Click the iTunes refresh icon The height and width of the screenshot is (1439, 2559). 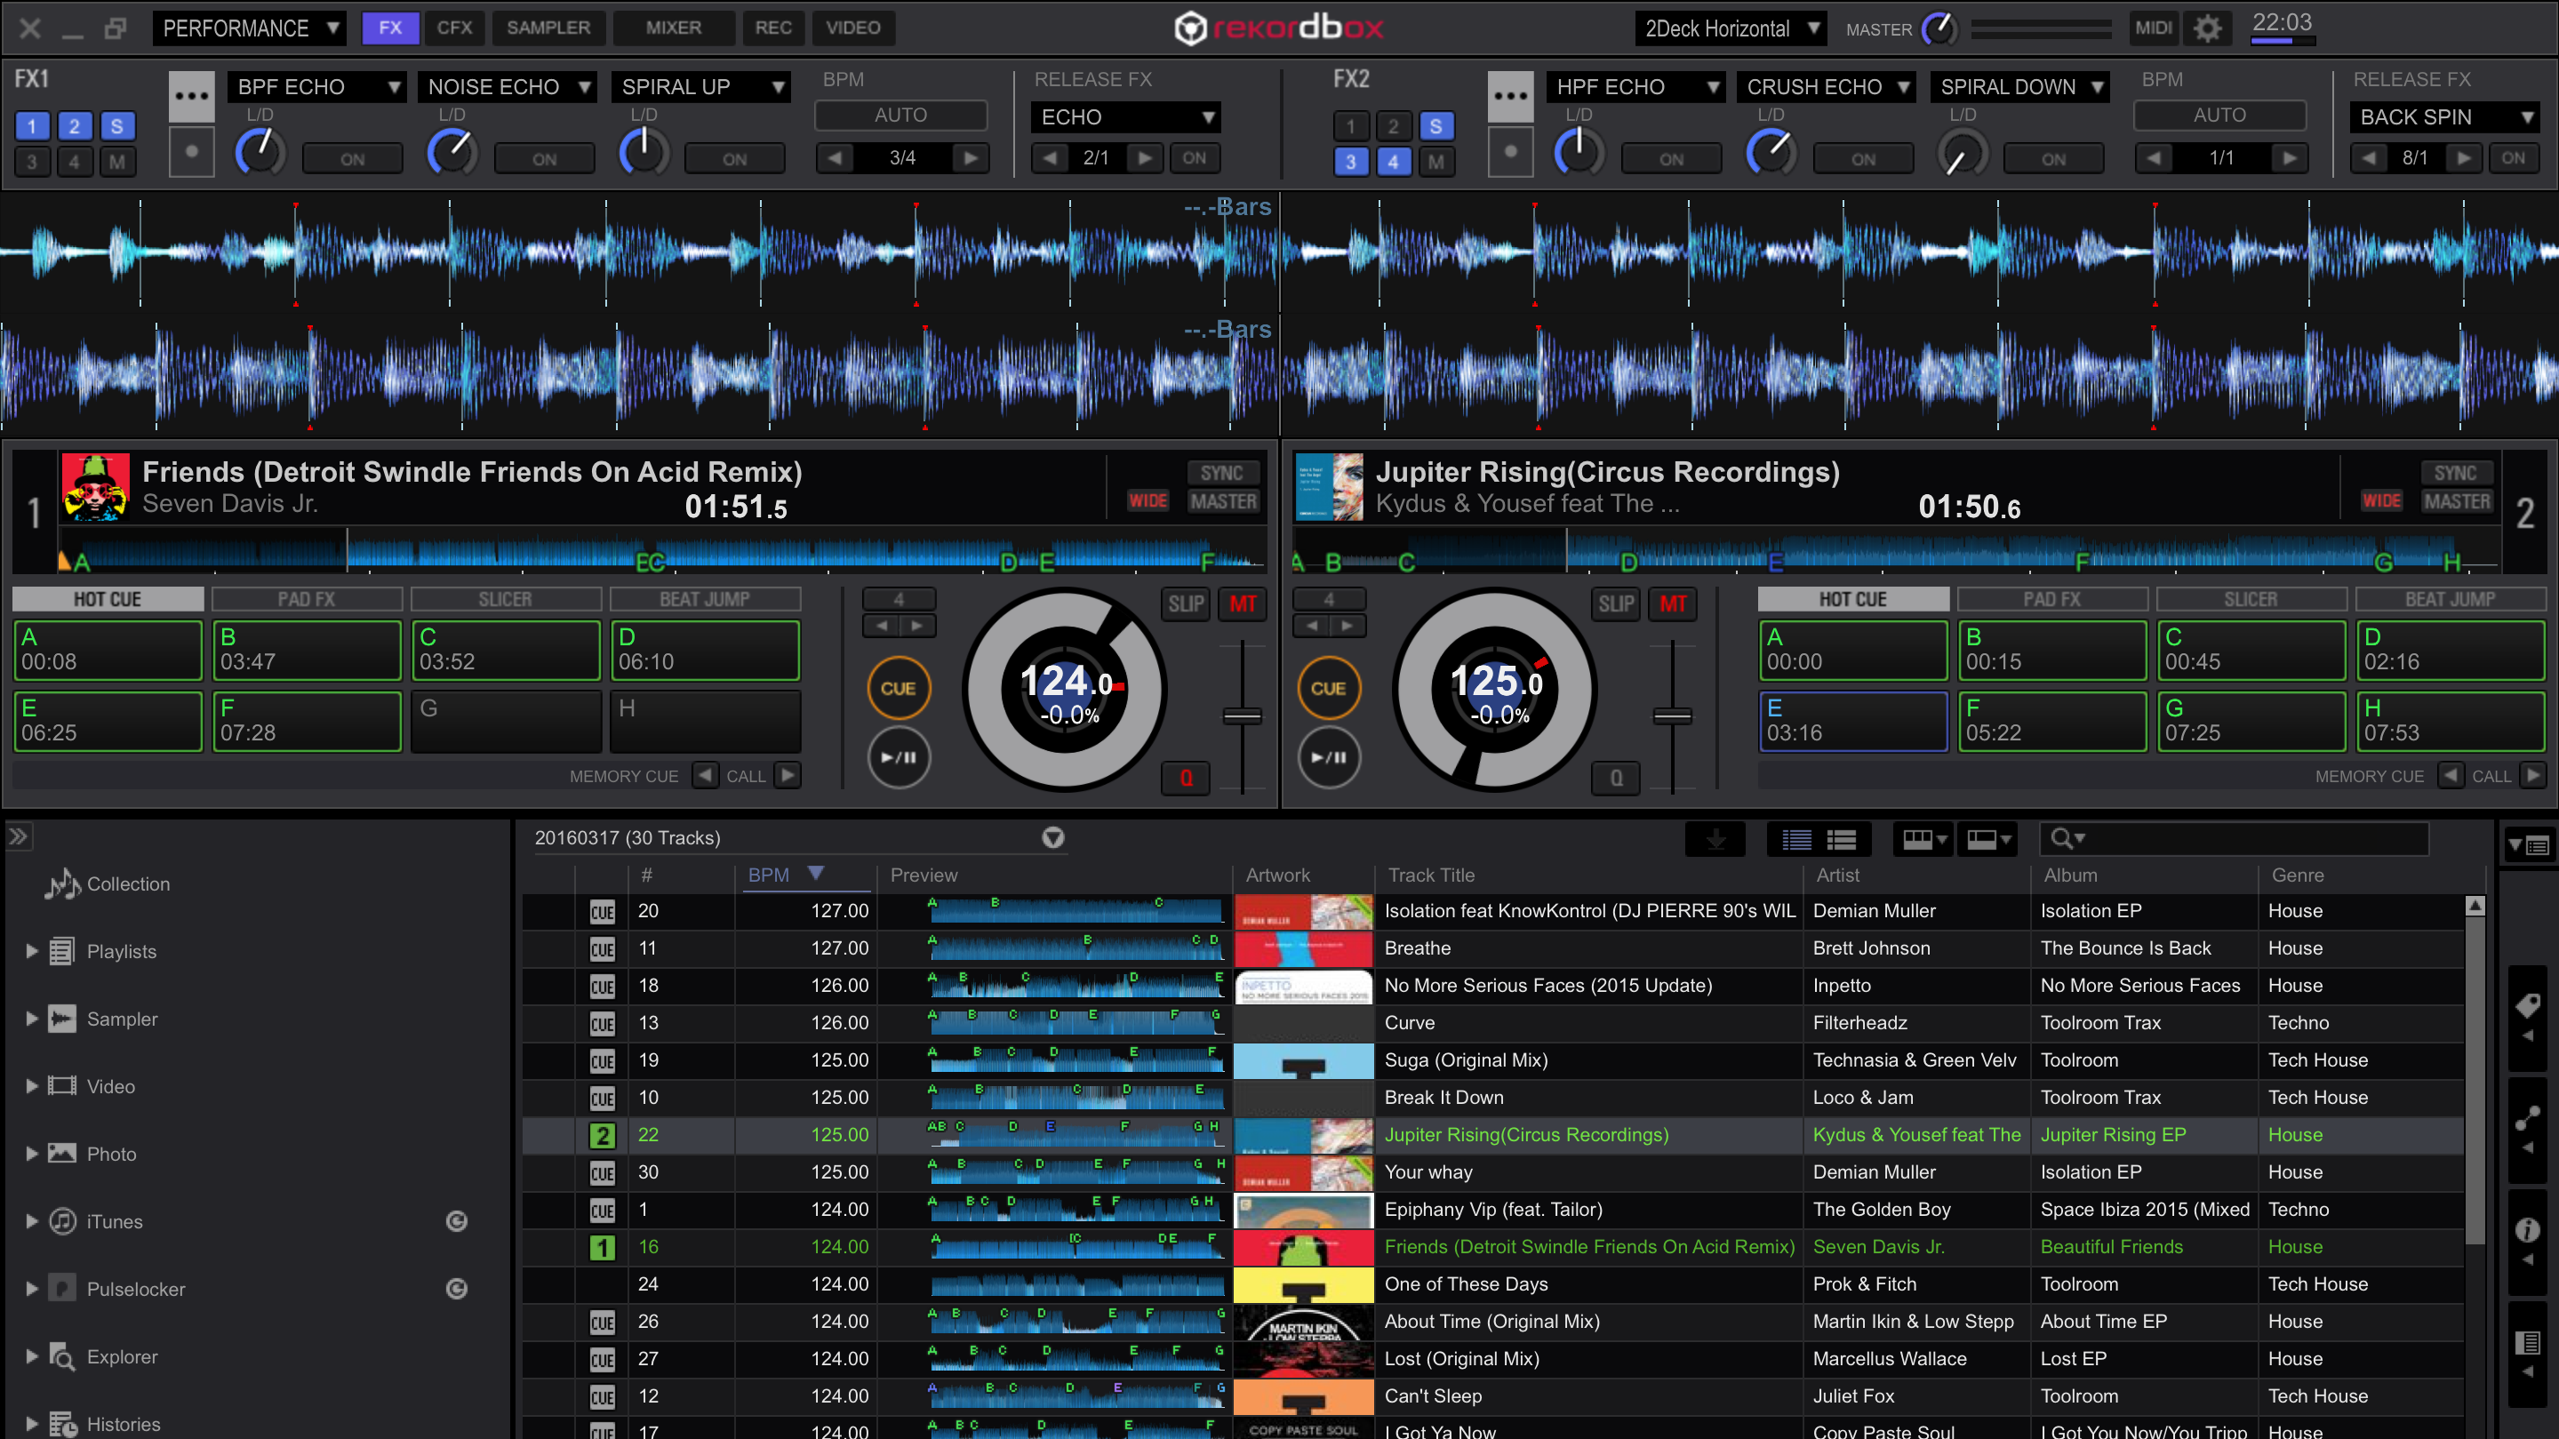pos(456,1221)
